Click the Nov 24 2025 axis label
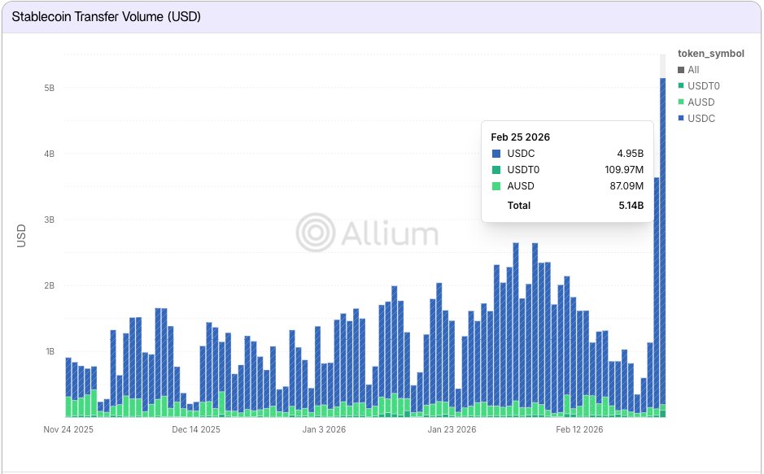Image resolution: width=764 pixels, height=474 pixels. point(68,429)
